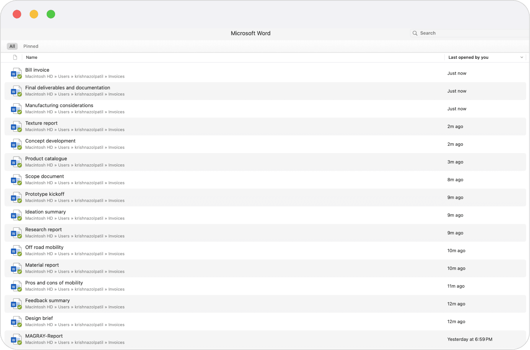Viewport: 530px width, 350px height.
Task: Click the search magnifier icon
Action: 415,33
